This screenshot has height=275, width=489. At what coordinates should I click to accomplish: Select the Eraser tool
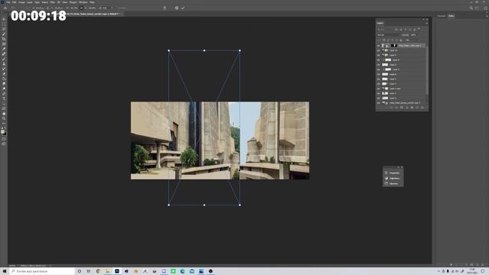[x=4, y=74]
